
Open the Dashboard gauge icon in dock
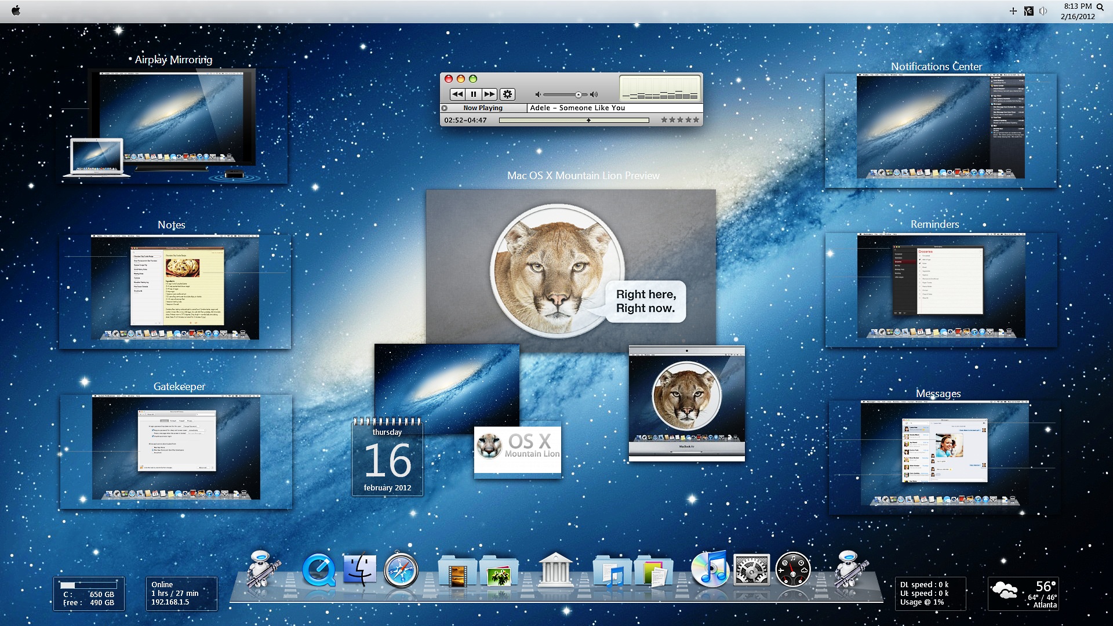tap(793, 570)
